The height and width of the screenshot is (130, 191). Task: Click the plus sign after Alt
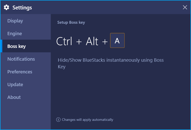[x=105, y=42]
